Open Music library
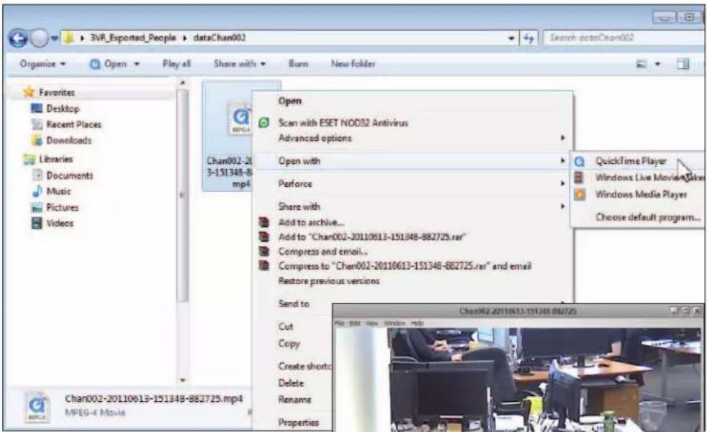This screenshot has height=432, width=707. 58,191
